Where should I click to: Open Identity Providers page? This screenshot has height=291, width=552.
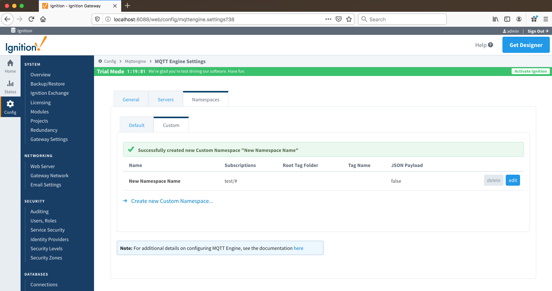click(50, 239)
